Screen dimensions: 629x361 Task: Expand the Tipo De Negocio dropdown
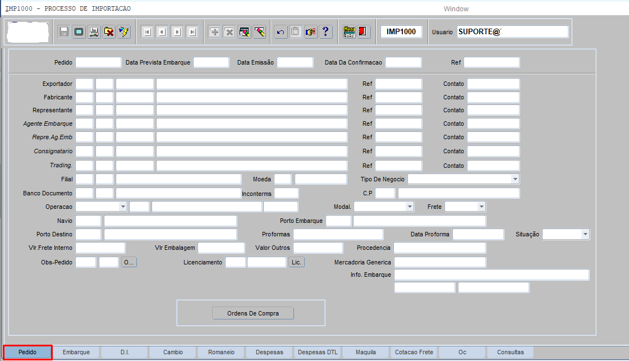(515, 179)
